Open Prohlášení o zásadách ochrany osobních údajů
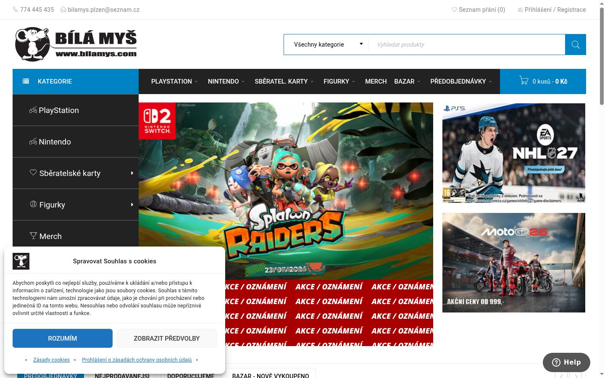 (x=137, y=360)
